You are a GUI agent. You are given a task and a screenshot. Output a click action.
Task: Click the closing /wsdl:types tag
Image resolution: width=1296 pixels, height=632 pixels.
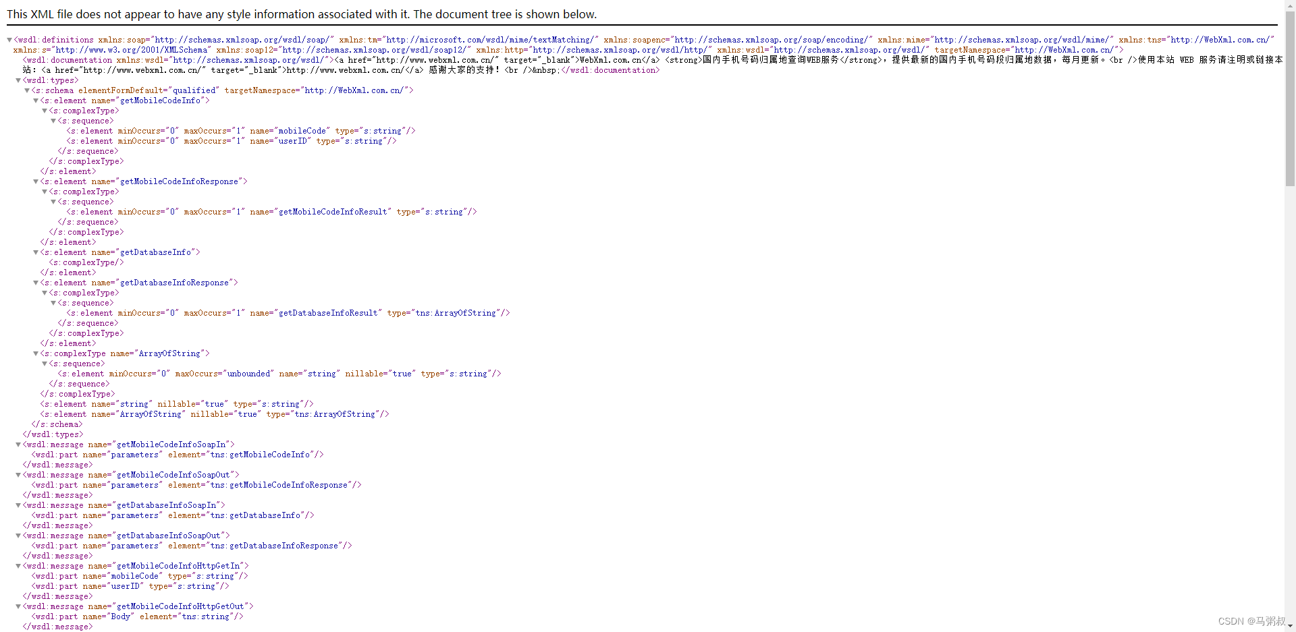pos(53,434)
